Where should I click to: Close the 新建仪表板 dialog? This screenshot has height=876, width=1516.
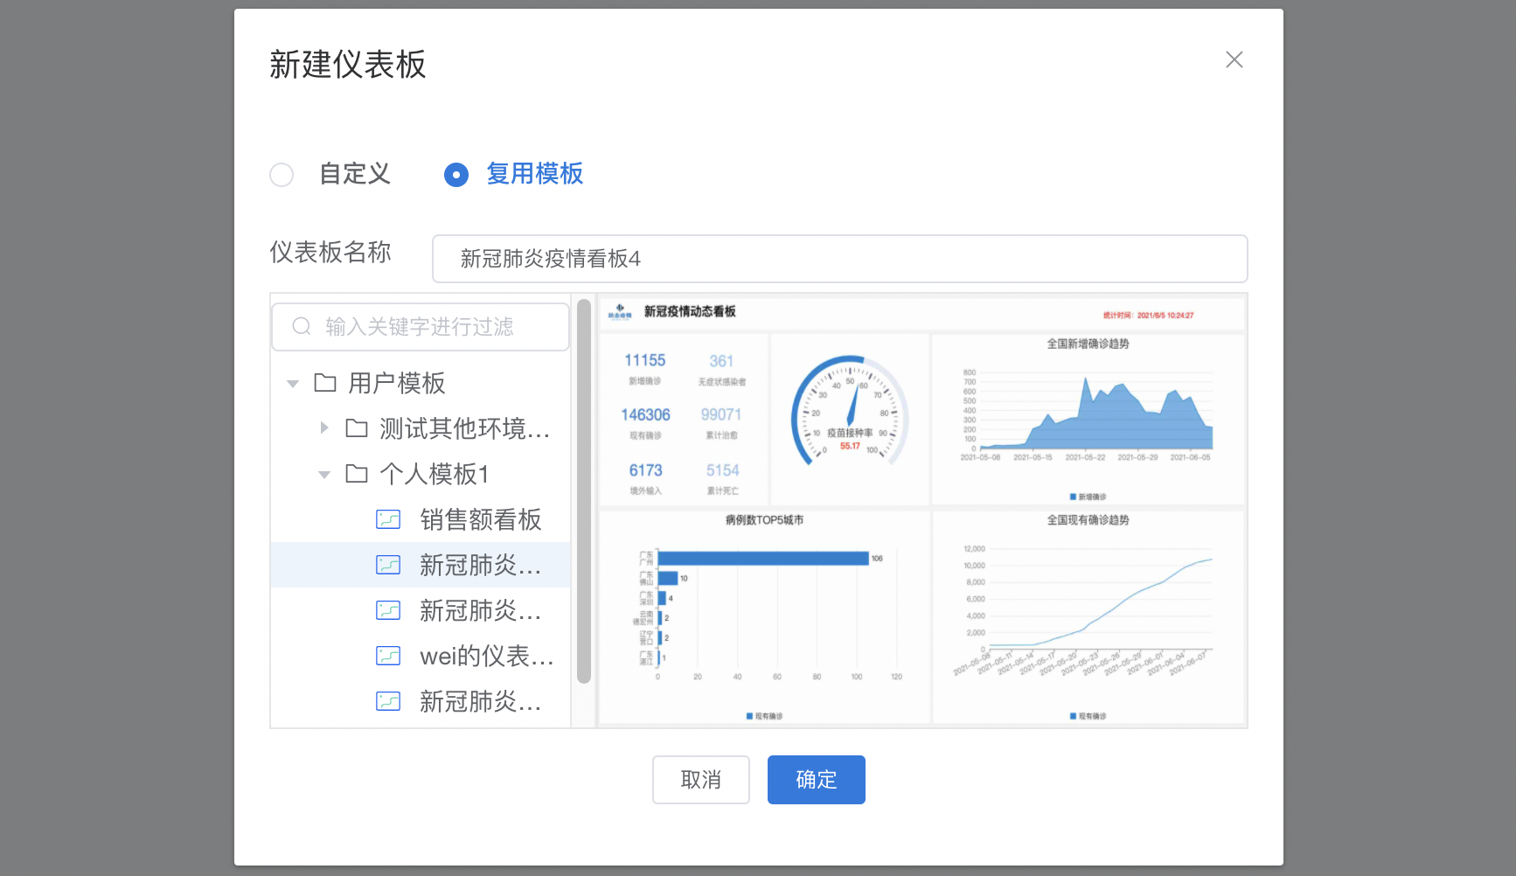click(x=1234, y=59)
